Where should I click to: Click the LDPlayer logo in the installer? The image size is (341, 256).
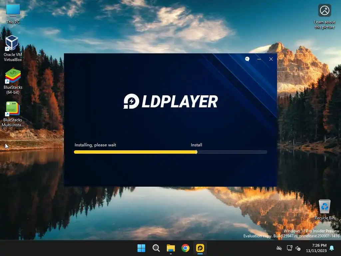[x=170, y=101]
